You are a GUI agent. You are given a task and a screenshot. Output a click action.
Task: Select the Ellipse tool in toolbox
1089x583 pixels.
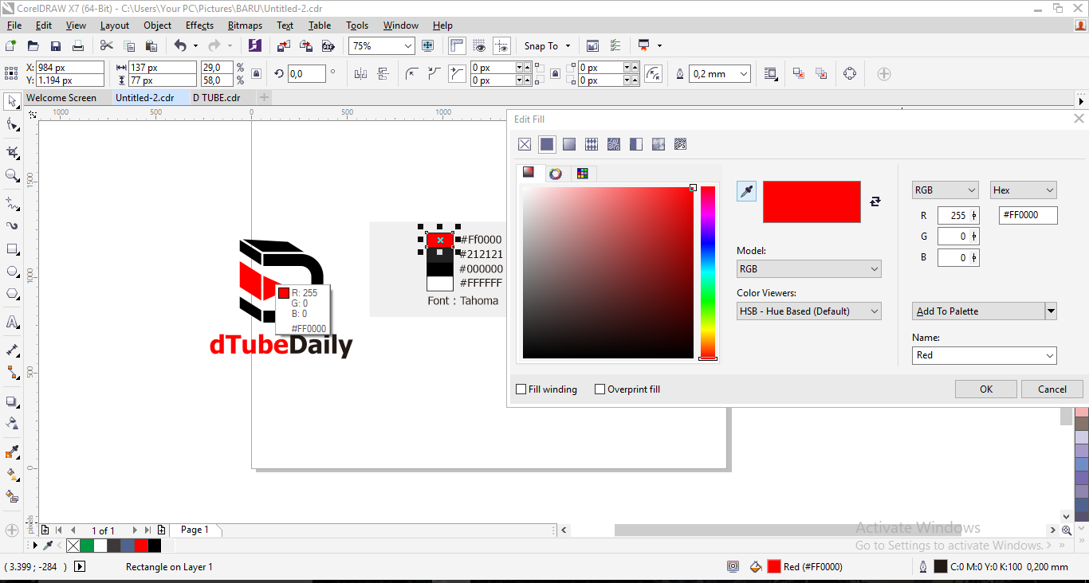point(12,272)
